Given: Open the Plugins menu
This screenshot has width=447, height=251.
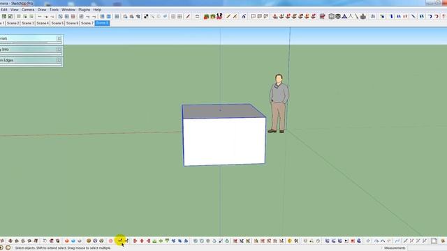Looking at the screenshot, I should point(84,9).
